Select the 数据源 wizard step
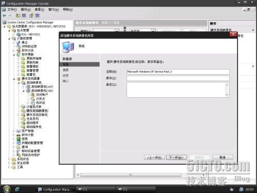257x193 pixels. click(67, 59)
